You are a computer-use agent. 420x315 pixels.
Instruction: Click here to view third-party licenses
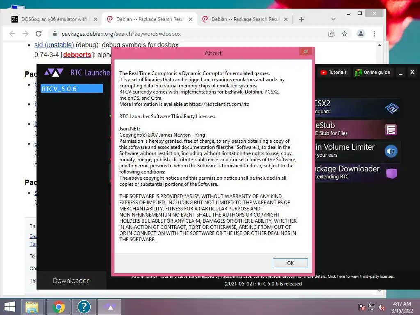(x=361, y=276)
